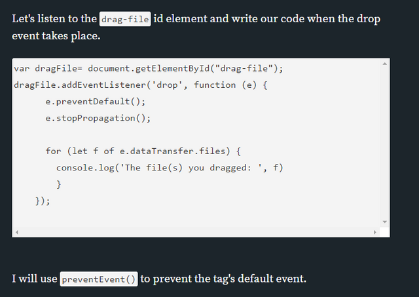Click the code block's vertical scrollbar track
The width and height of the screenshot is (419, 297).
[384, 144]
